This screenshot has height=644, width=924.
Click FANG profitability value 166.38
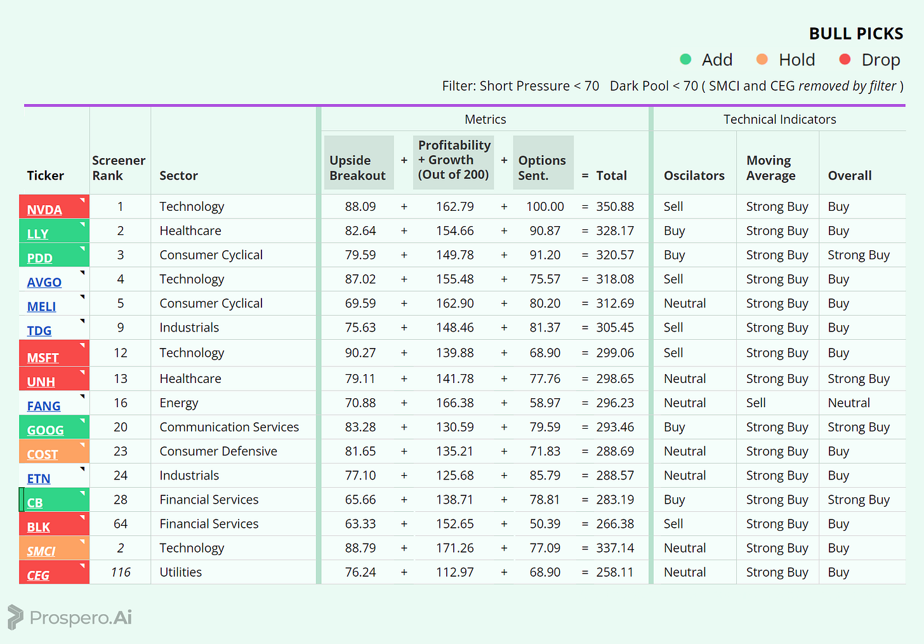[x=455, y=403]
